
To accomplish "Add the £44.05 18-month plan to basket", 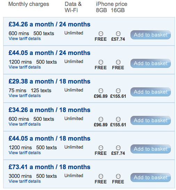I will click(x=151, y=149).
